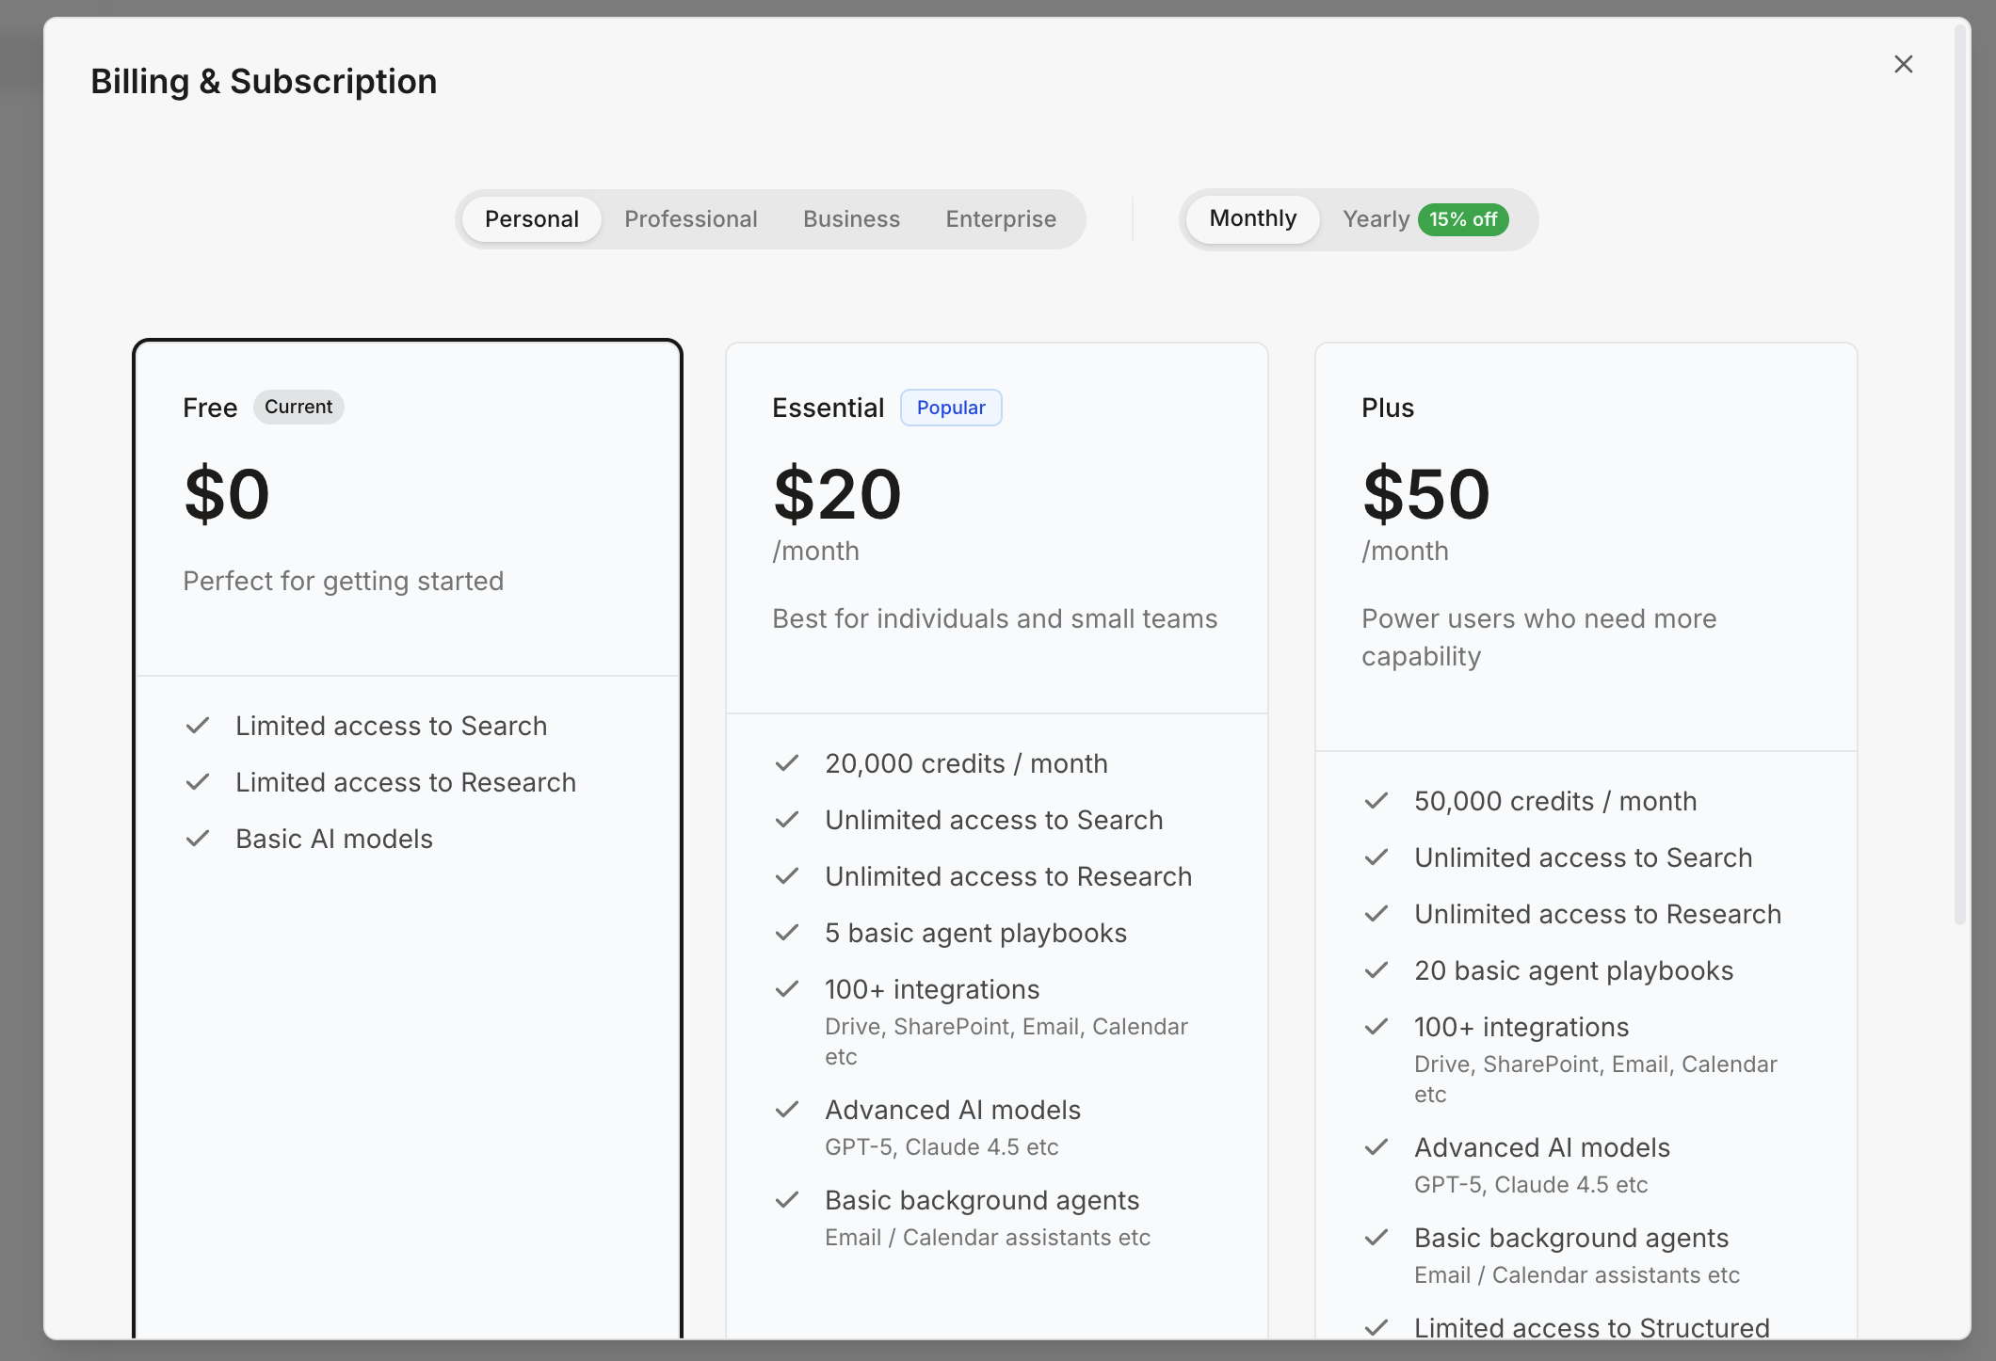Click checkmark beside 20,000 credits / month
Viewport: 1996px width, 1361px height.
pos(787,763)
